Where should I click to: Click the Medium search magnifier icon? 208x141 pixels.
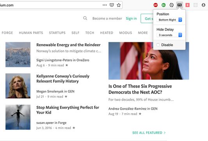click(x=85, y=18)
